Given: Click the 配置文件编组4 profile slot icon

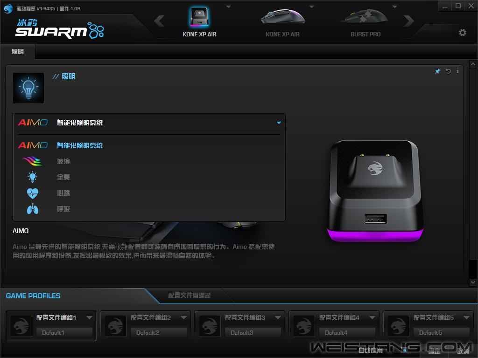Looking at the screenshot, I should click(303, 326).
